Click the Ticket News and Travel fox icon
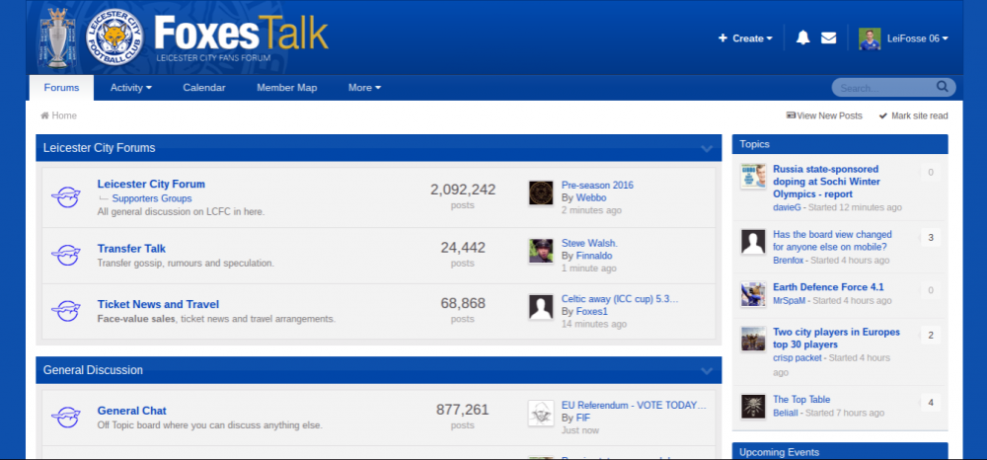This screenshot has height=460, width=987. pos(65,311)
